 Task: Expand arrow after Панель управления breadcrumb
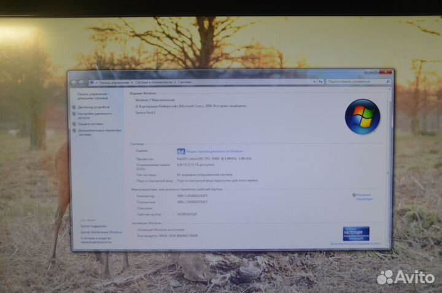[131, 82]
